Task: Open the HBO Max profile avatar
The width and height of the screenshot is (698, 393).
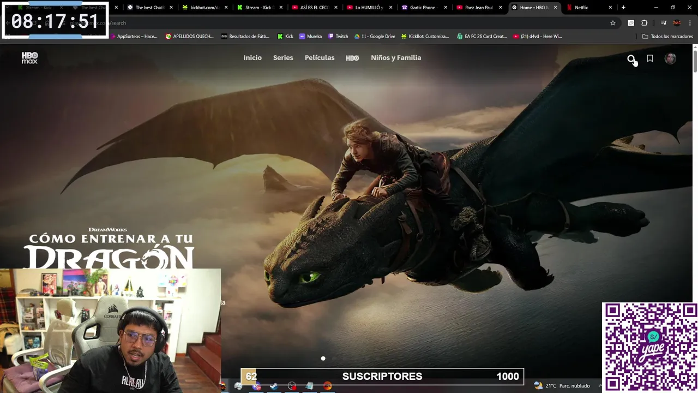Action: pyautogui.click(x=670, y=58)
